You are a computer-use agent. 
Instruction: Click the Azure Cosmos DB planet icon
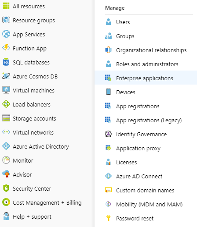[6, 76]
